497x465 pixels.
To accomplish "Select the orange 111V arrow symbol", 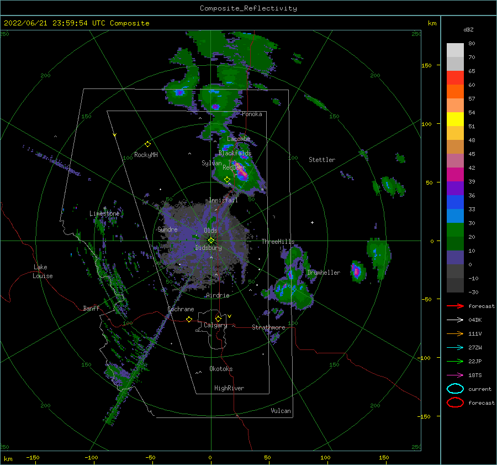I will (x=455, y=333).
